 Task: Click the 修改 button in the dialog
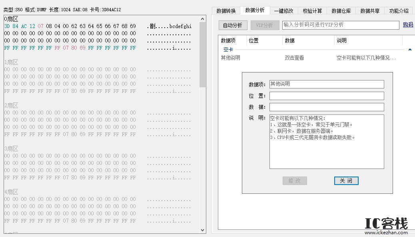tap(295, 181)
